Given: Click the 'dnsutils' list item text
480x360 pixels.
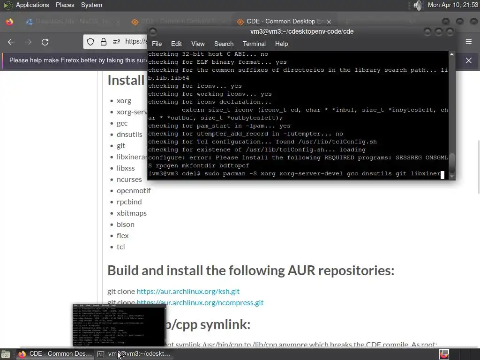Looking at the screenshot, I should tap(129, 135).
